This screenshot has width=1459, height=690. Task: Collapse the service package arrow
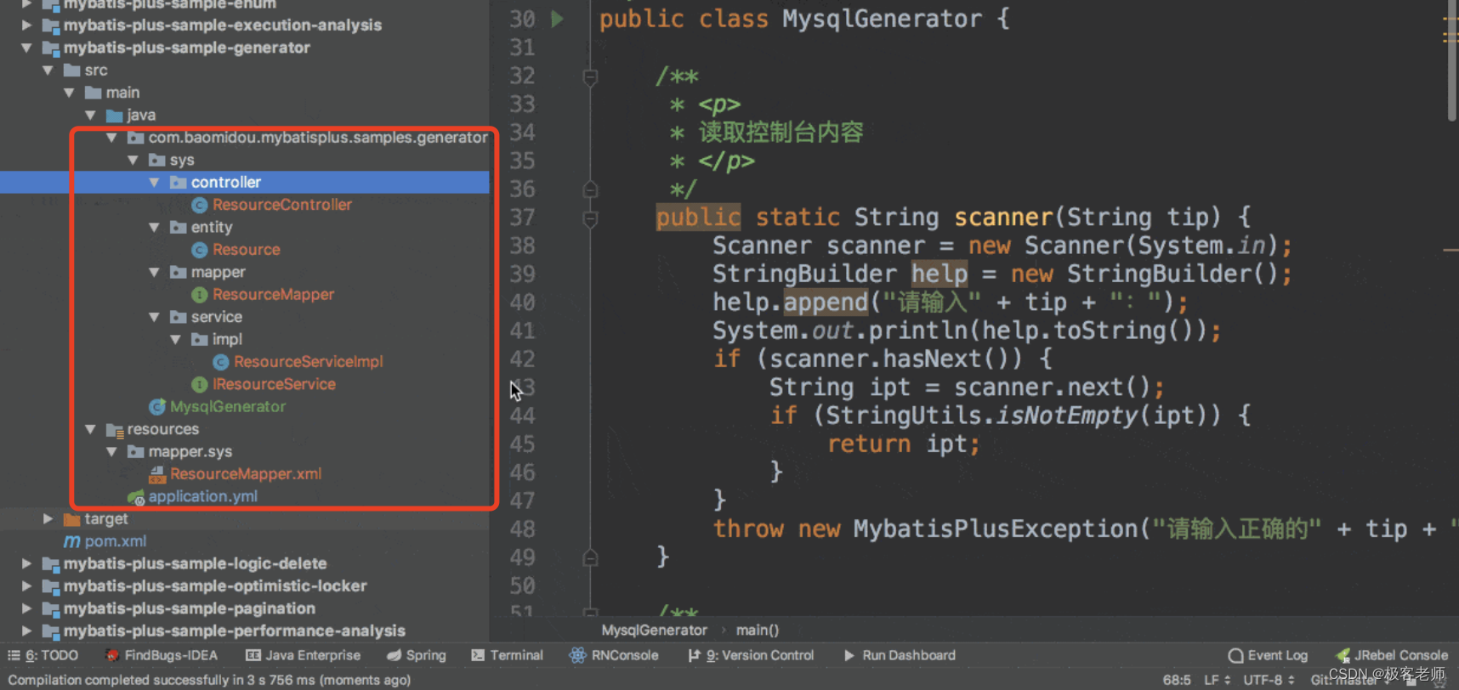pyautogui.click(x=154, y=317)
